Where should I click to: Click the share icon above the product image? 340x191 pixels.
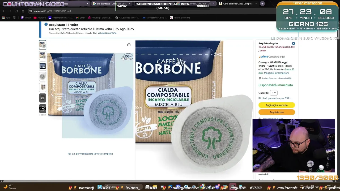click(x=129, y=45)
